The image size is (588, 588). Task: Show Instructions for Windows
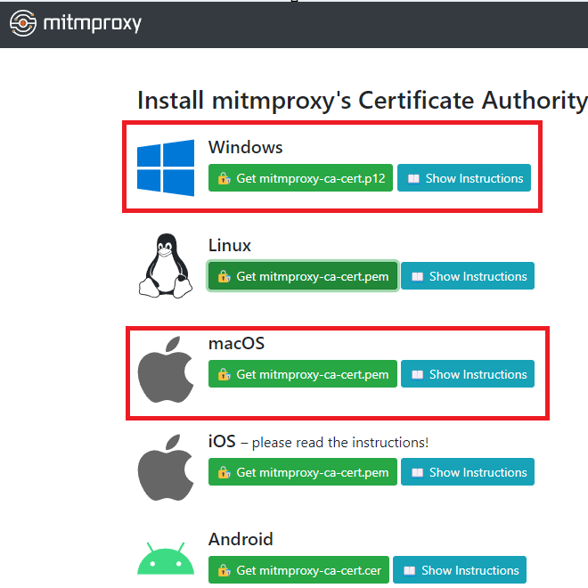pos(464,178)
